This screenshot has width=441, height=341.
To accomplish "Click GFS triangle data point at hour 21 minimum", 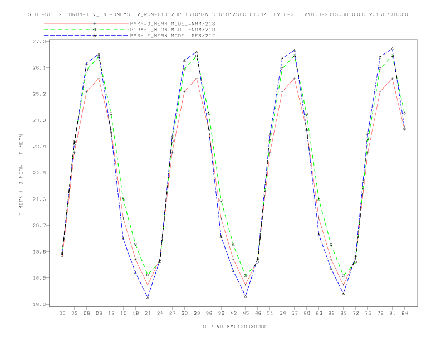I will click(148, 297).
